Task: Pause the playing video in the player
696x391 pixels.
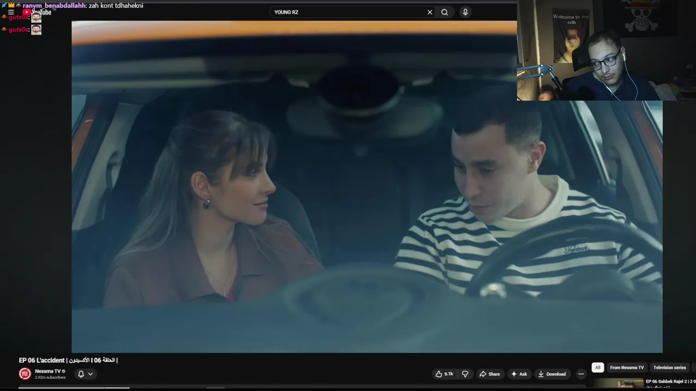Action: click(x=367, y=187)
